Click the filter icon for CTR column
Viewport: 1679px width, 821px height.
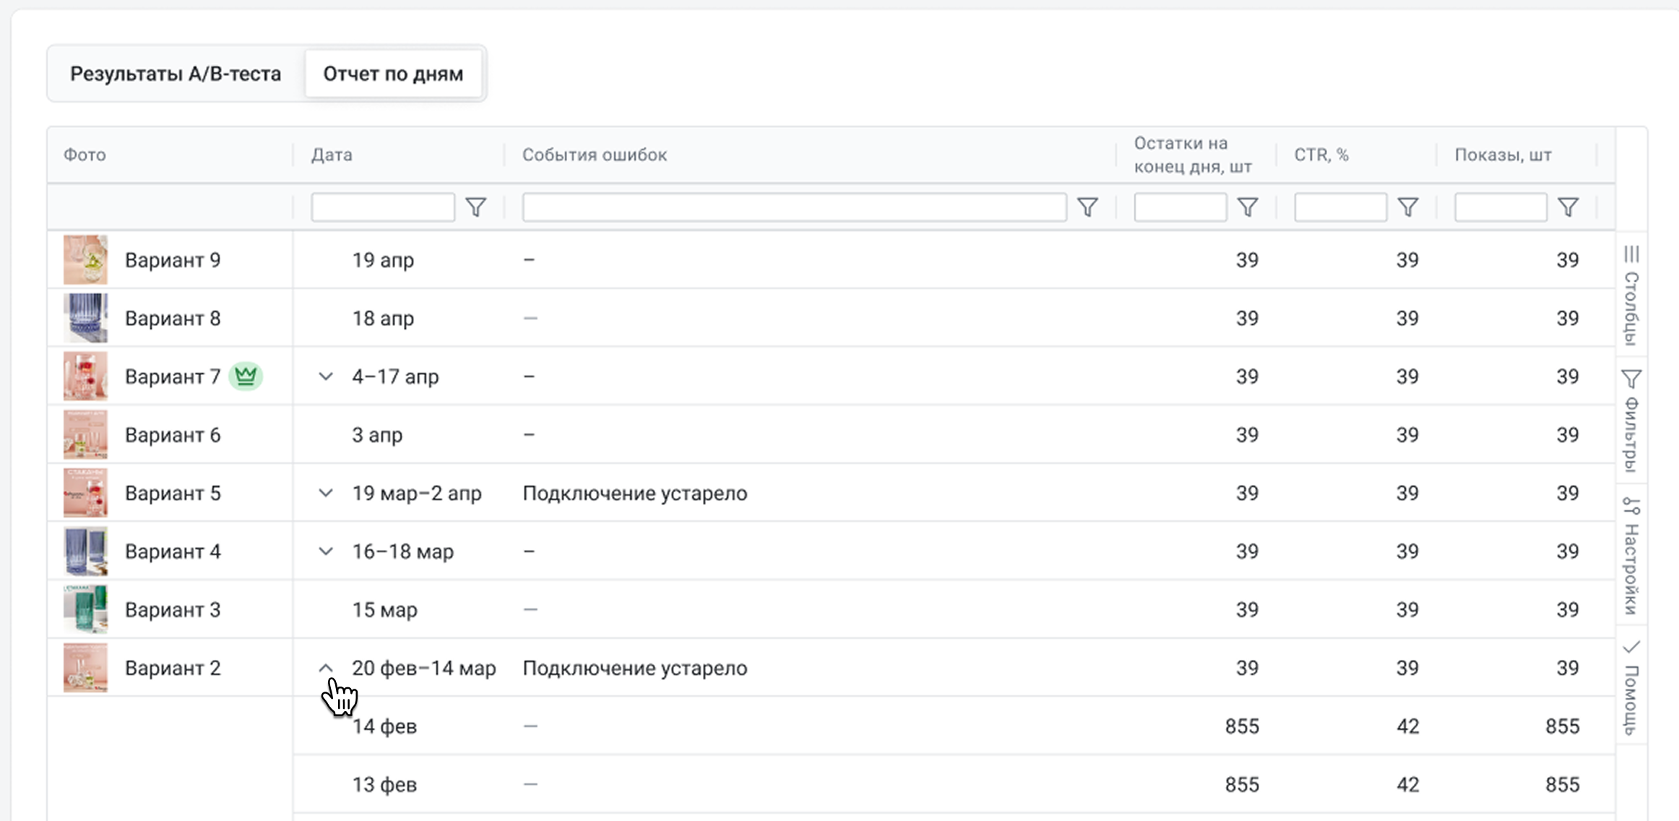click(1407, 207)
